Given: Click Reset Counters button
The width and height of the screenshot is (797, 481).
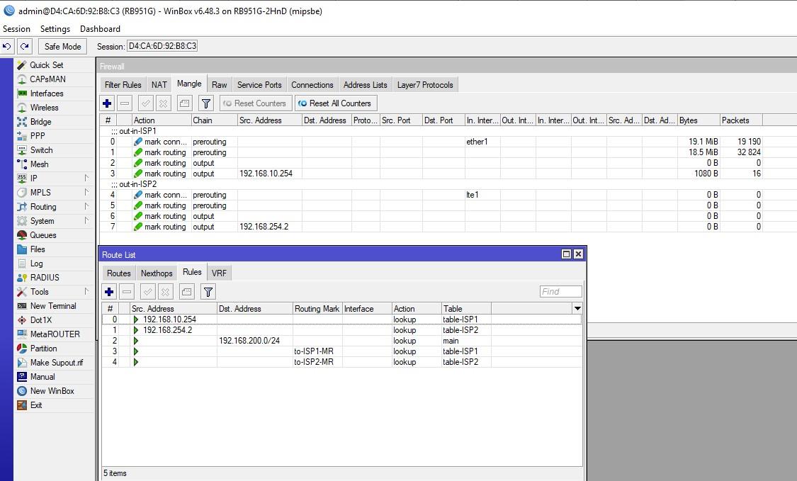Looking at the screenshot, I should tap(256, 103).
